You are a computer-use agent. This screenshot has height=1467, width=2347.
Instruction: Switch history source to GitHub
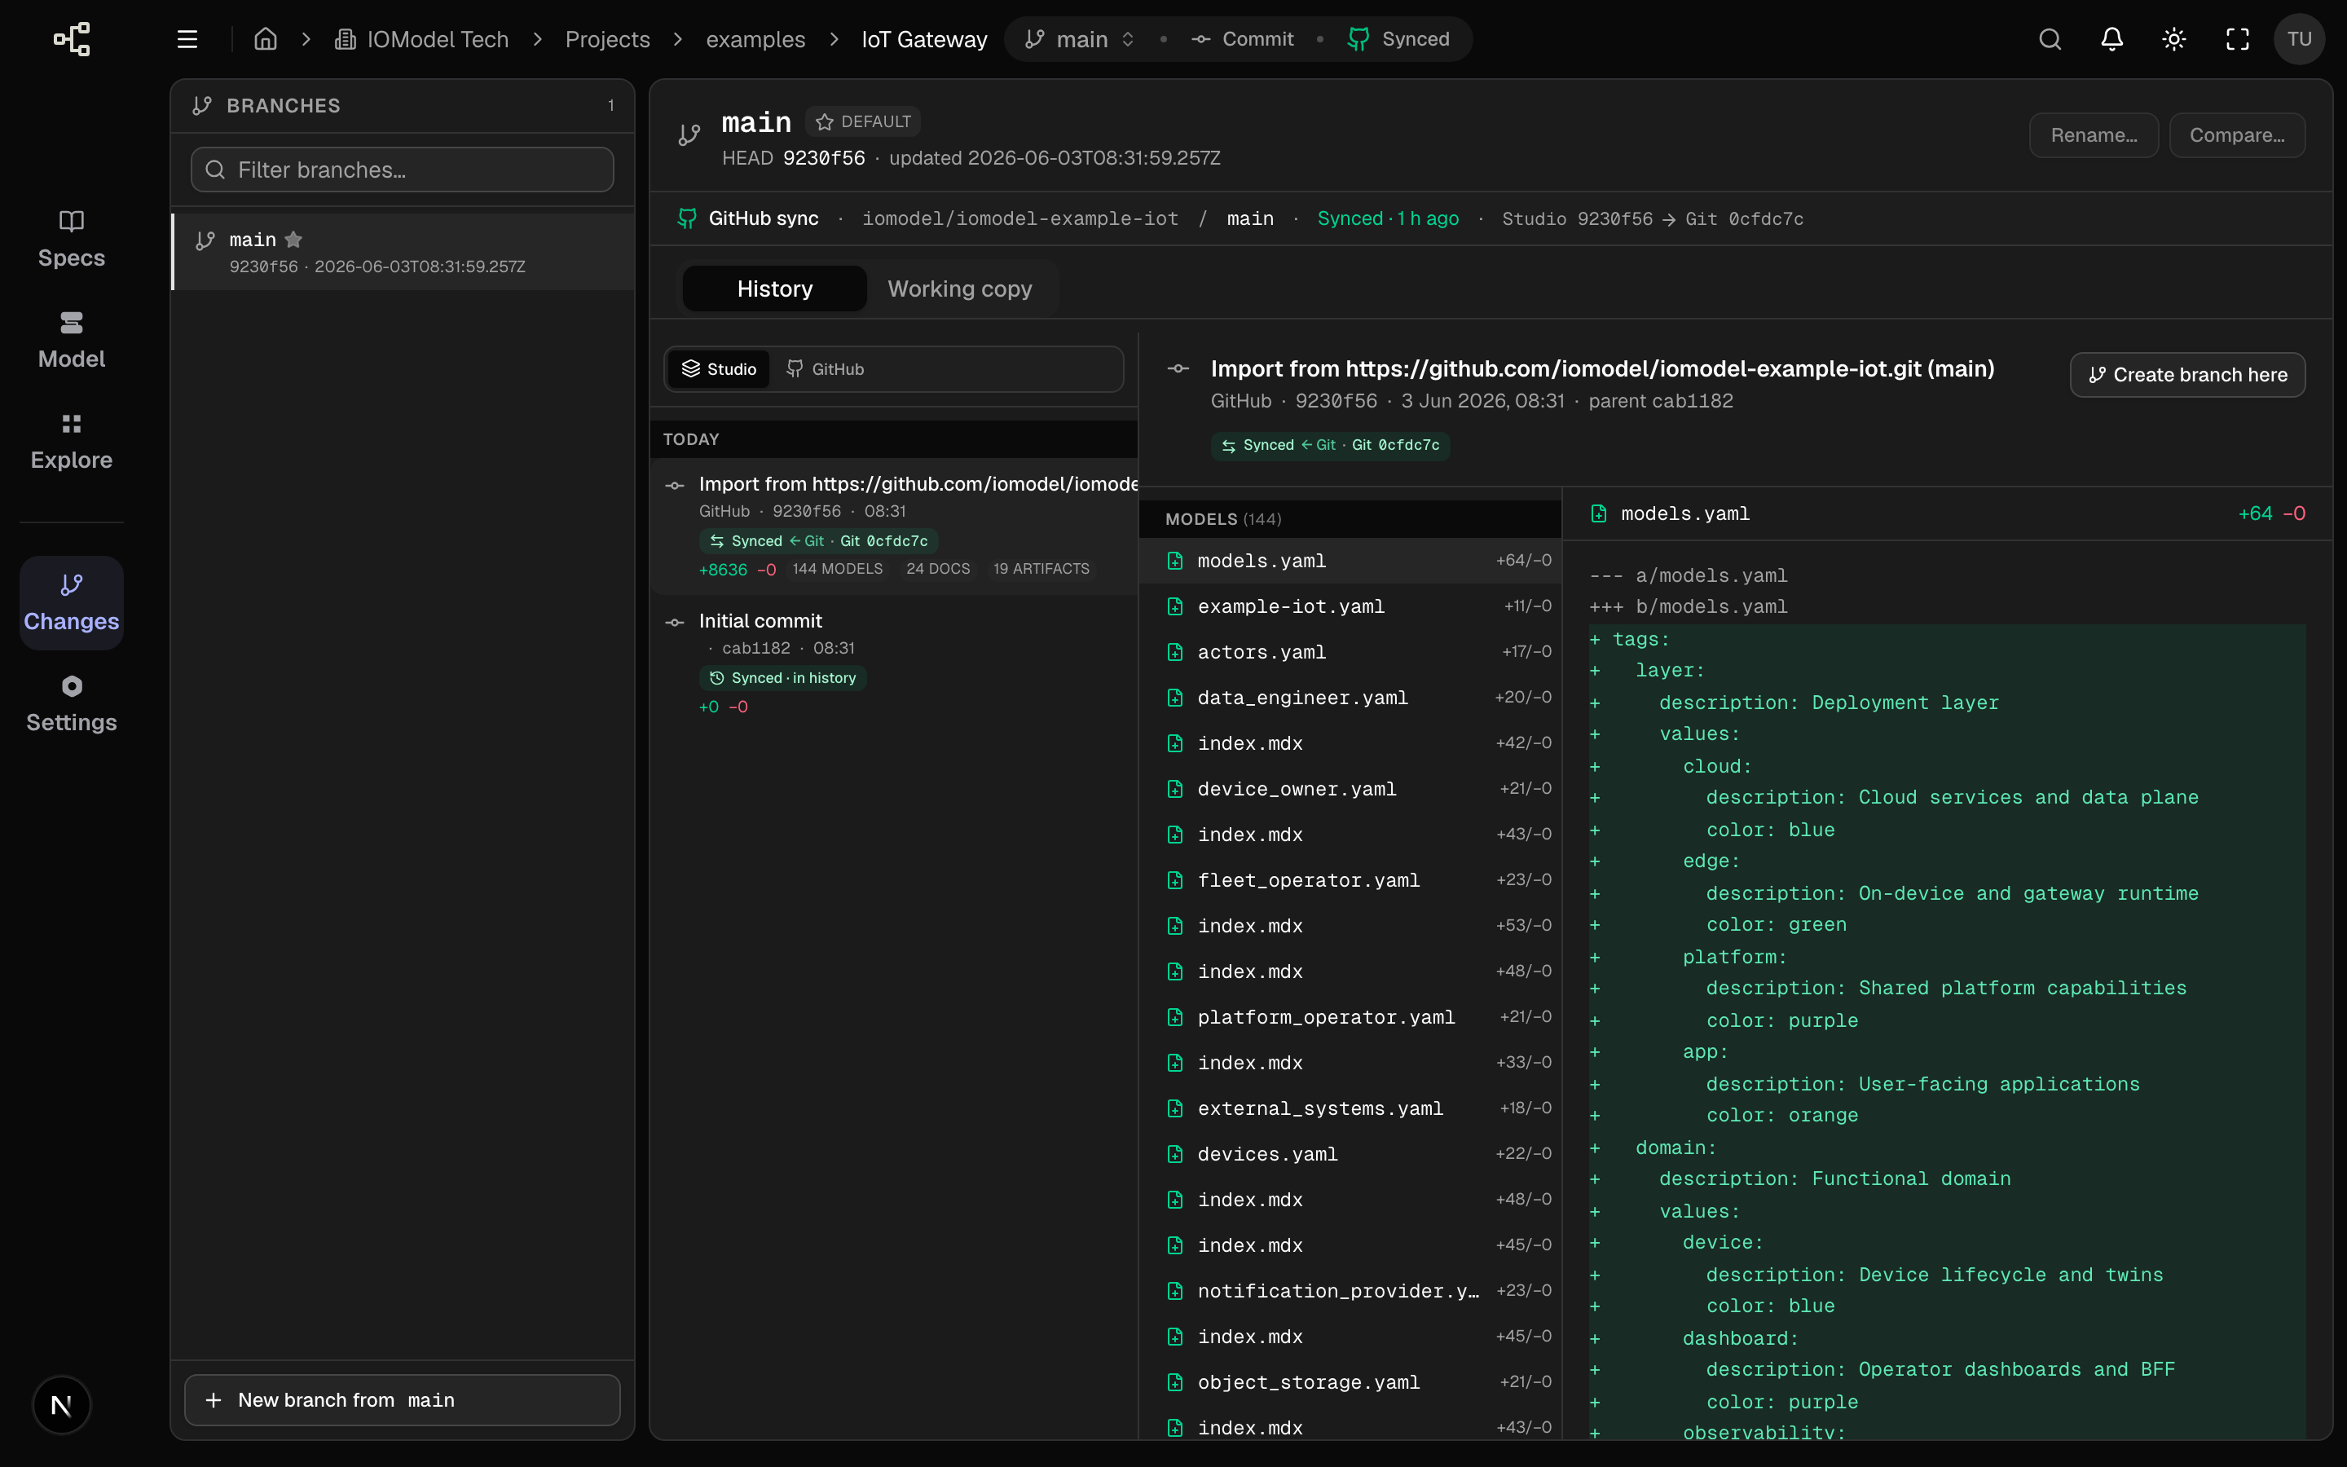pos(826,368)
